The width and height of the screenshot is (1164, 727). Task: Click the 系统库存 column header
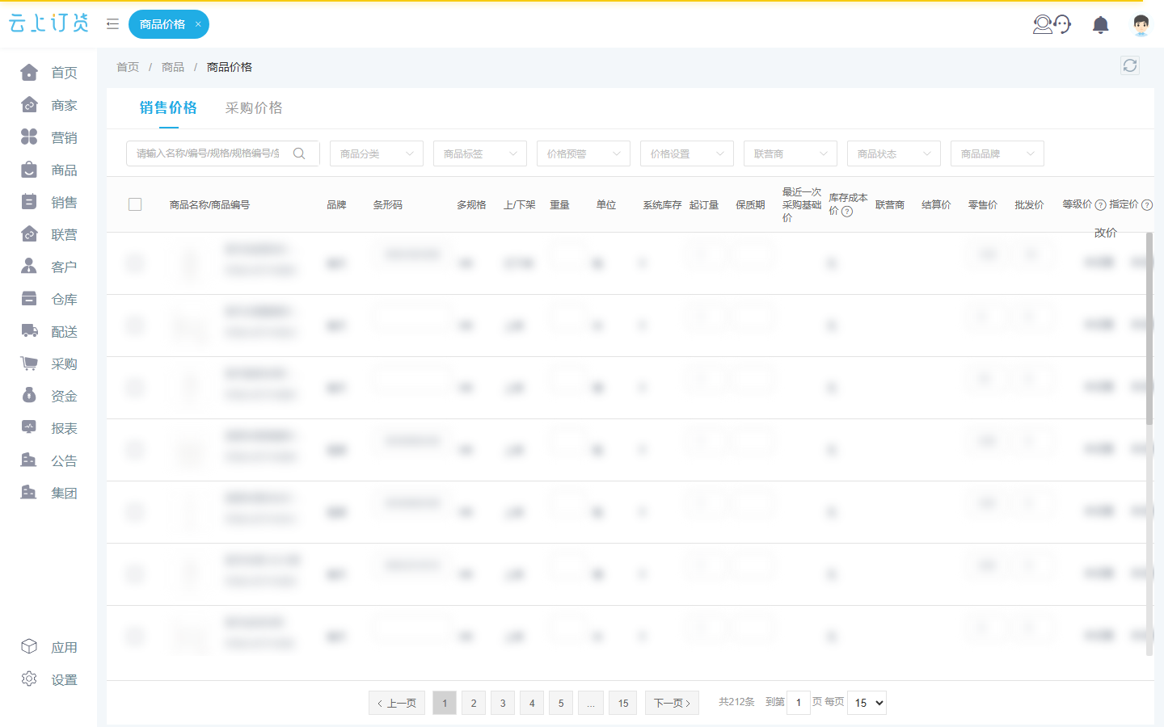click(662, 205)
